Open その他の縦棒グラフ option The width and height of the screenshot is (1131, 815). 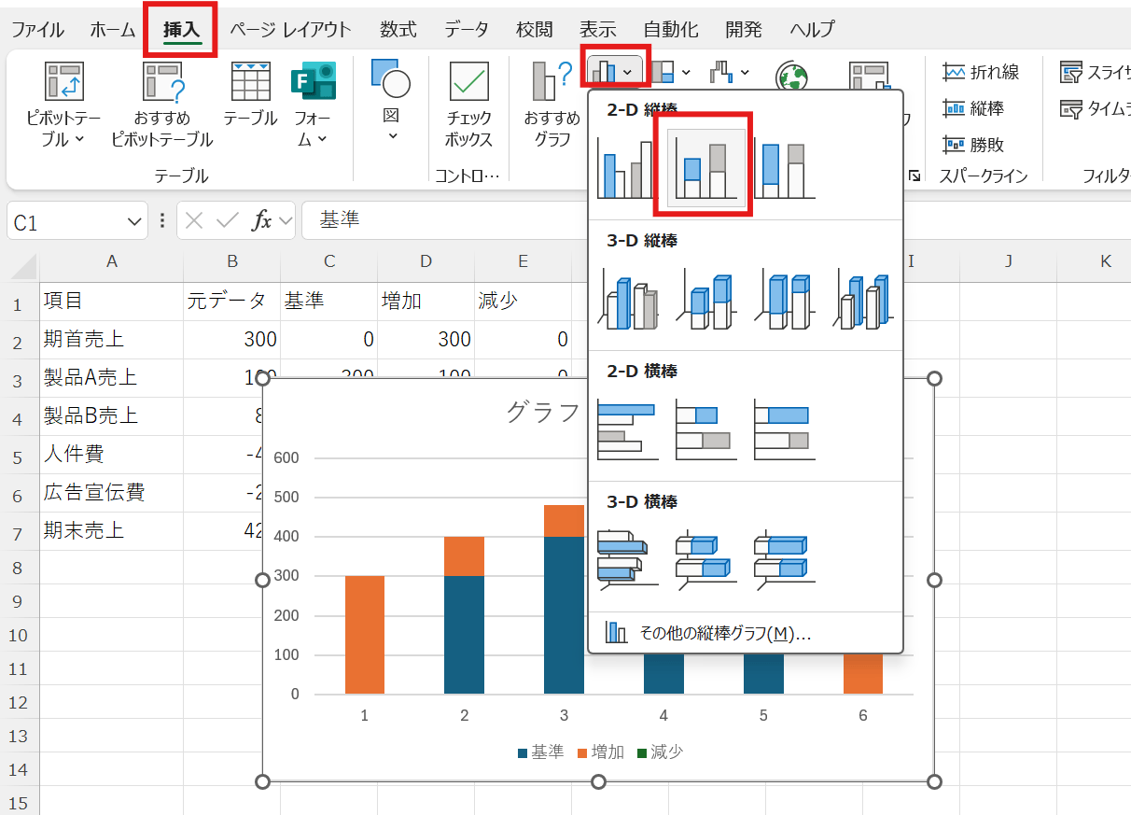point(724,633)
